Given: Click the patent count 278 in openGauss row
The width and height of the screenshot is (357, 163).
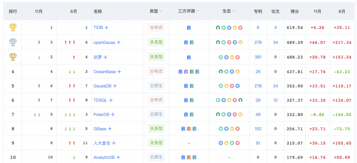Looking at the screenshot, I should click(258, 42).
